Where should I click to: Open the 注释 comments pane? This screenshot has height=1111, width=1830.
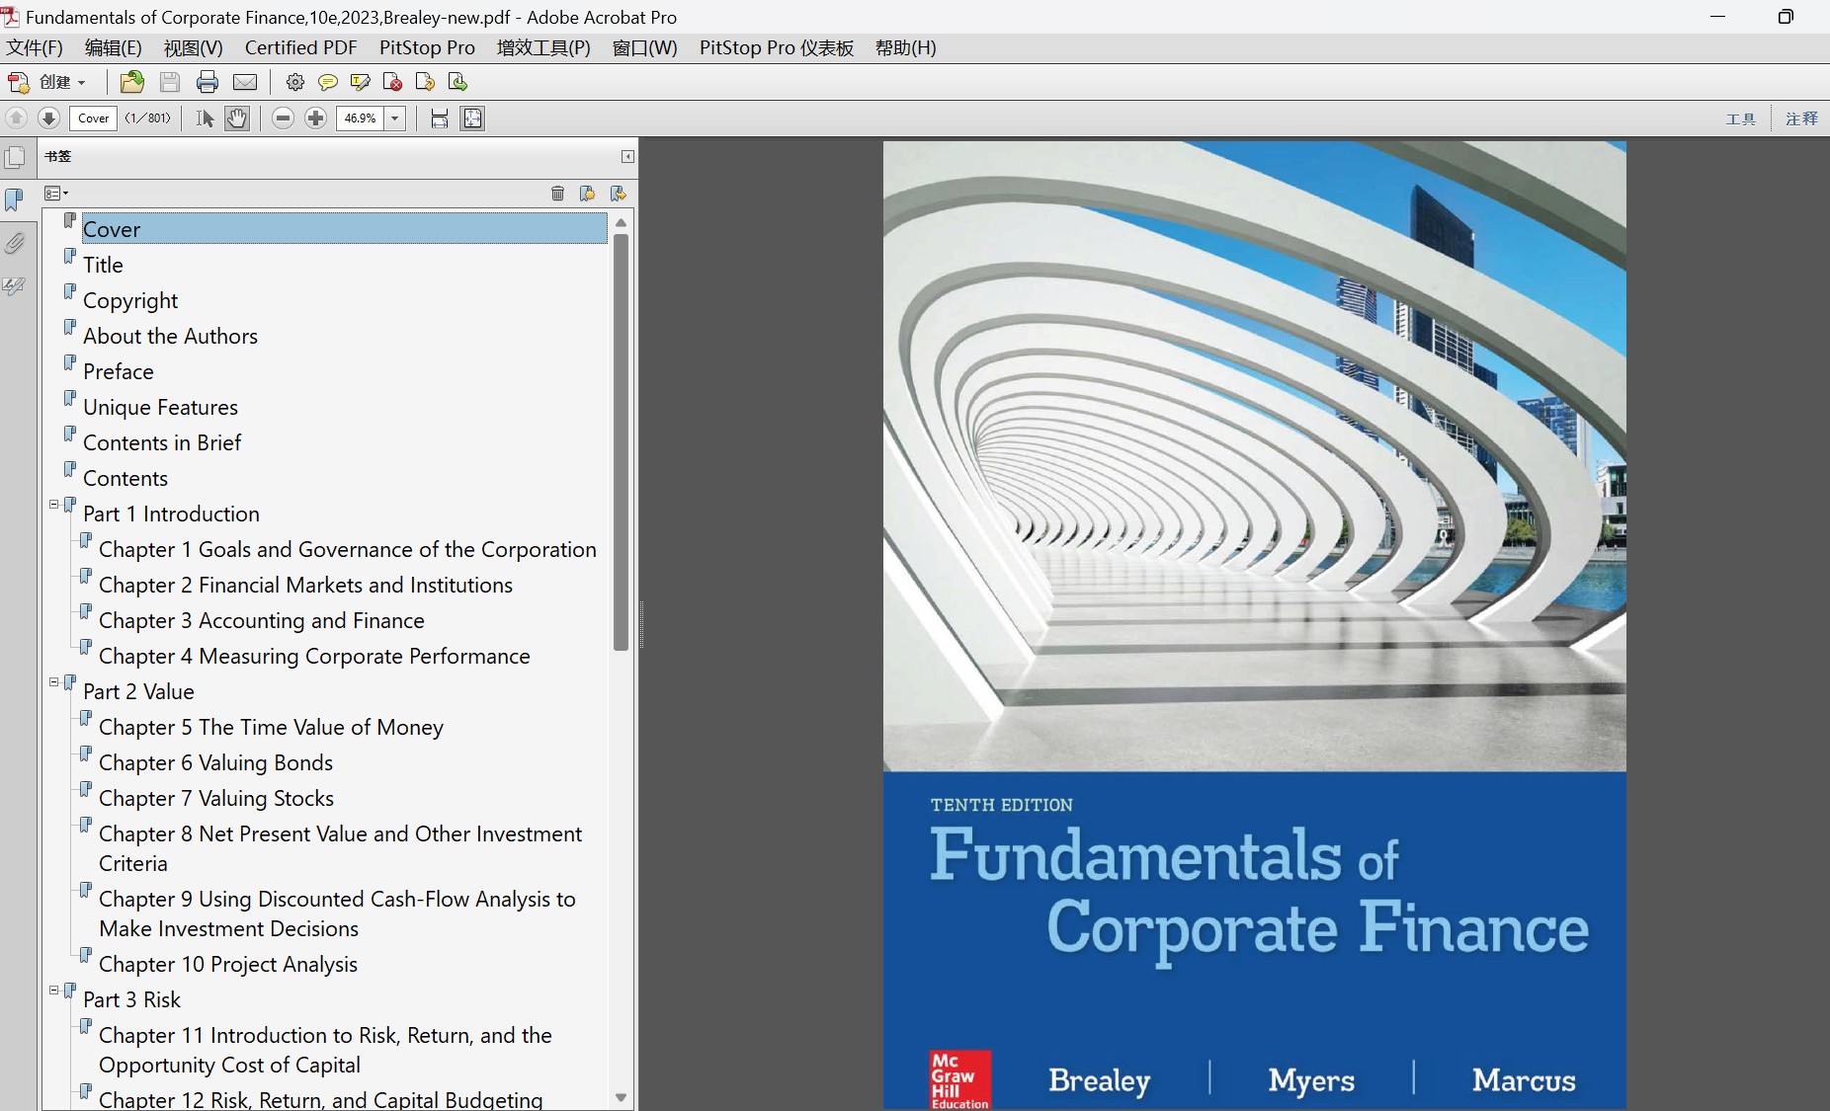pyautogui.click(x=1800, y=119)
